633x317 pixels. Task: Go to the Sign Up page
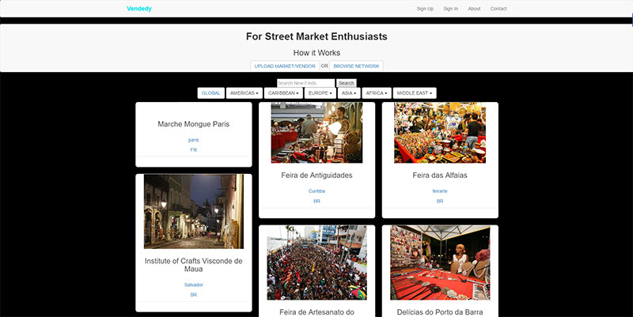425,9
